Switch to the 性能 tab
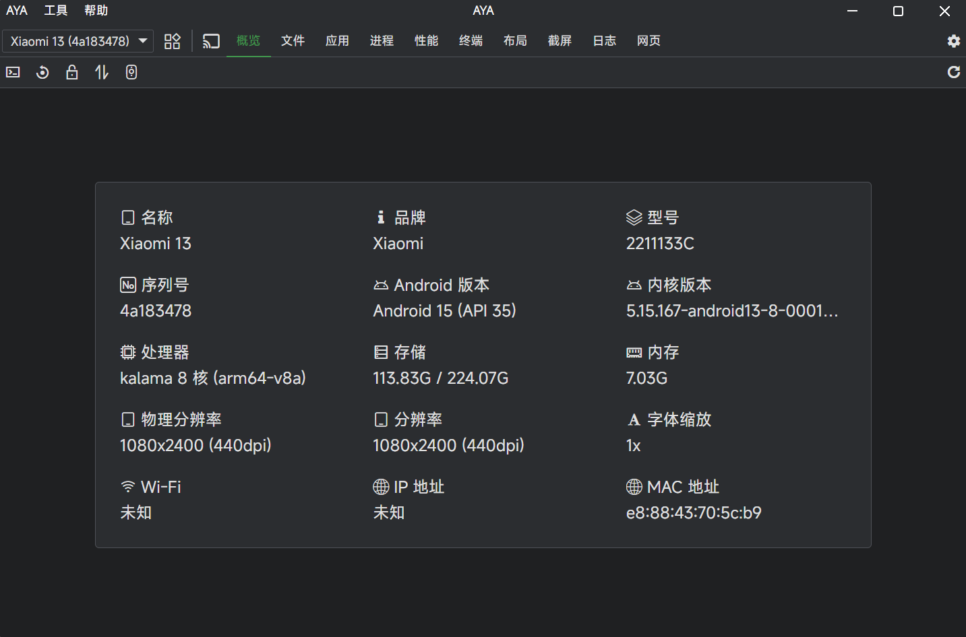This screenshot has height=637, width=966. [426, 41]
